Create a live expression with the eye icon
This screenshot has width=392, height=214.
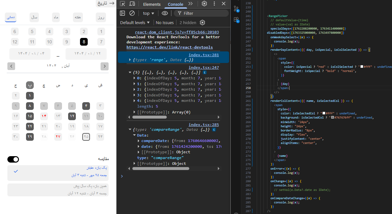point(165,13)
